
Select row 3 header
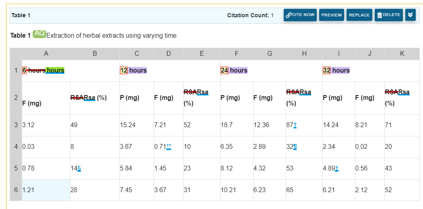pyautogui.click(x=16, y=125)
